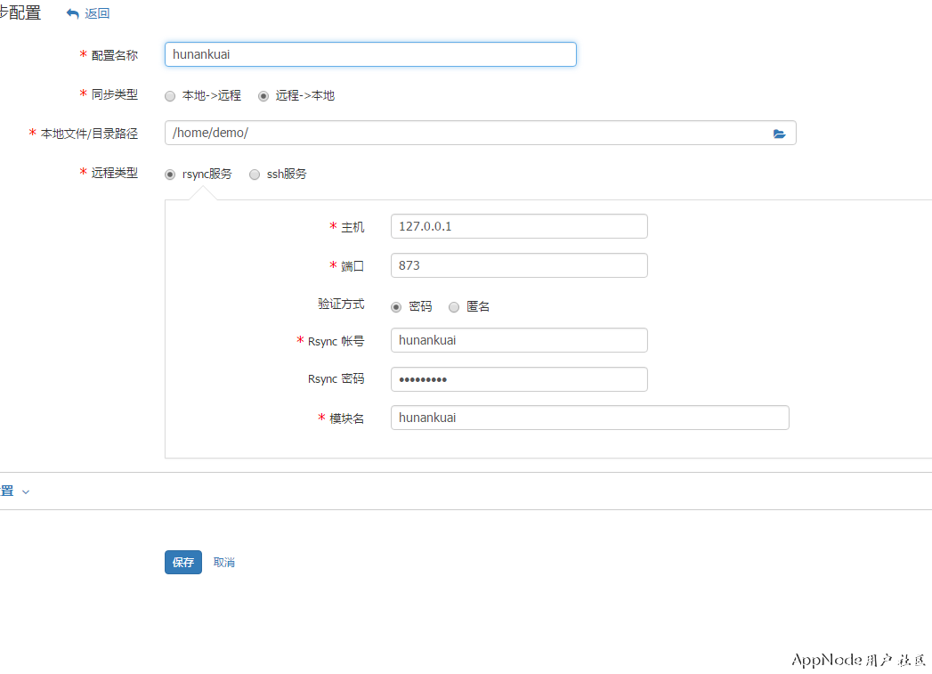
Task: Choose ssh服务 as remote type
Action: coord(255,175)
